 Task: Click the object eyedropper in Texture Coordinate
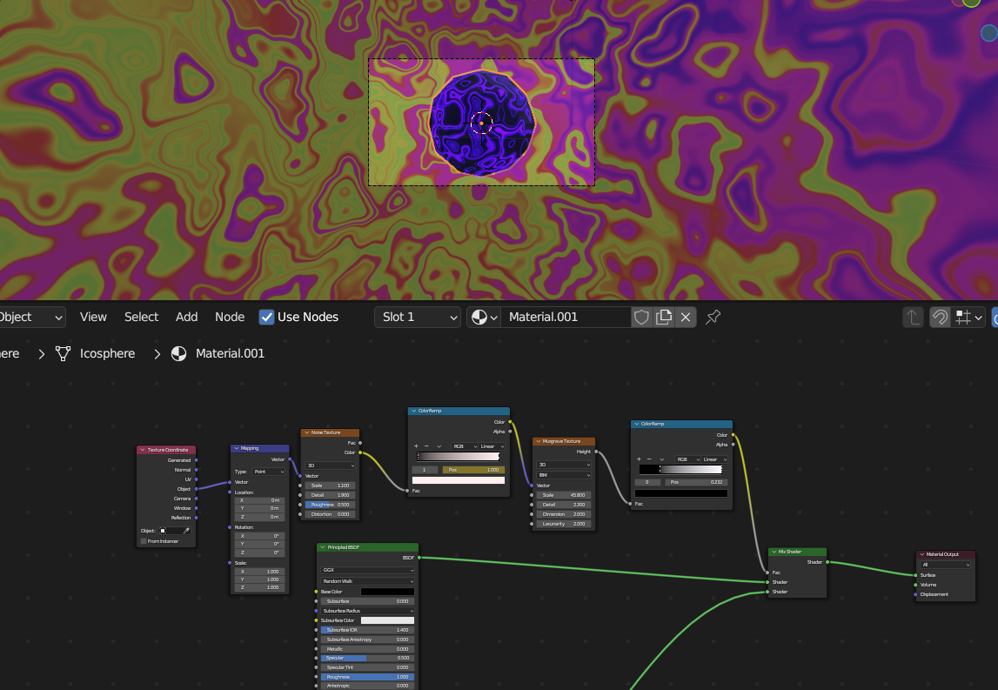pos(185,530)
